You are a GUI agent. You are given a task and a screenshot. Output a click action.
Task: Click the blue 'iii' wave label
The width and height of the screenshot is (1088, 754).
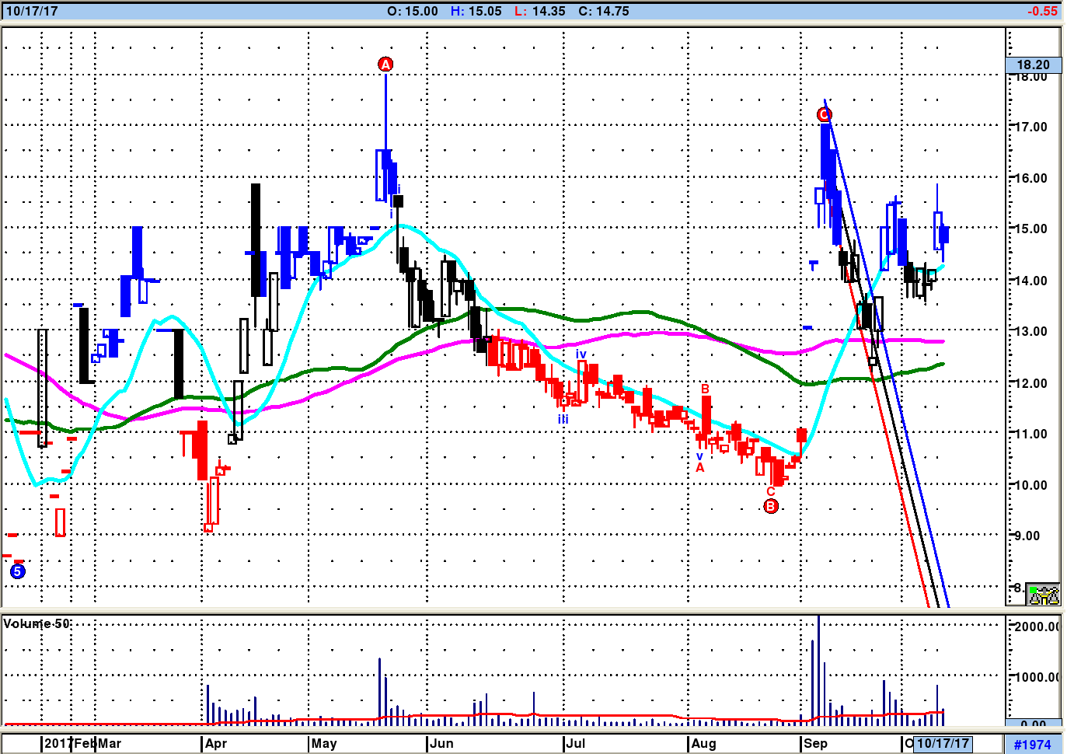[x=563, y=419]
